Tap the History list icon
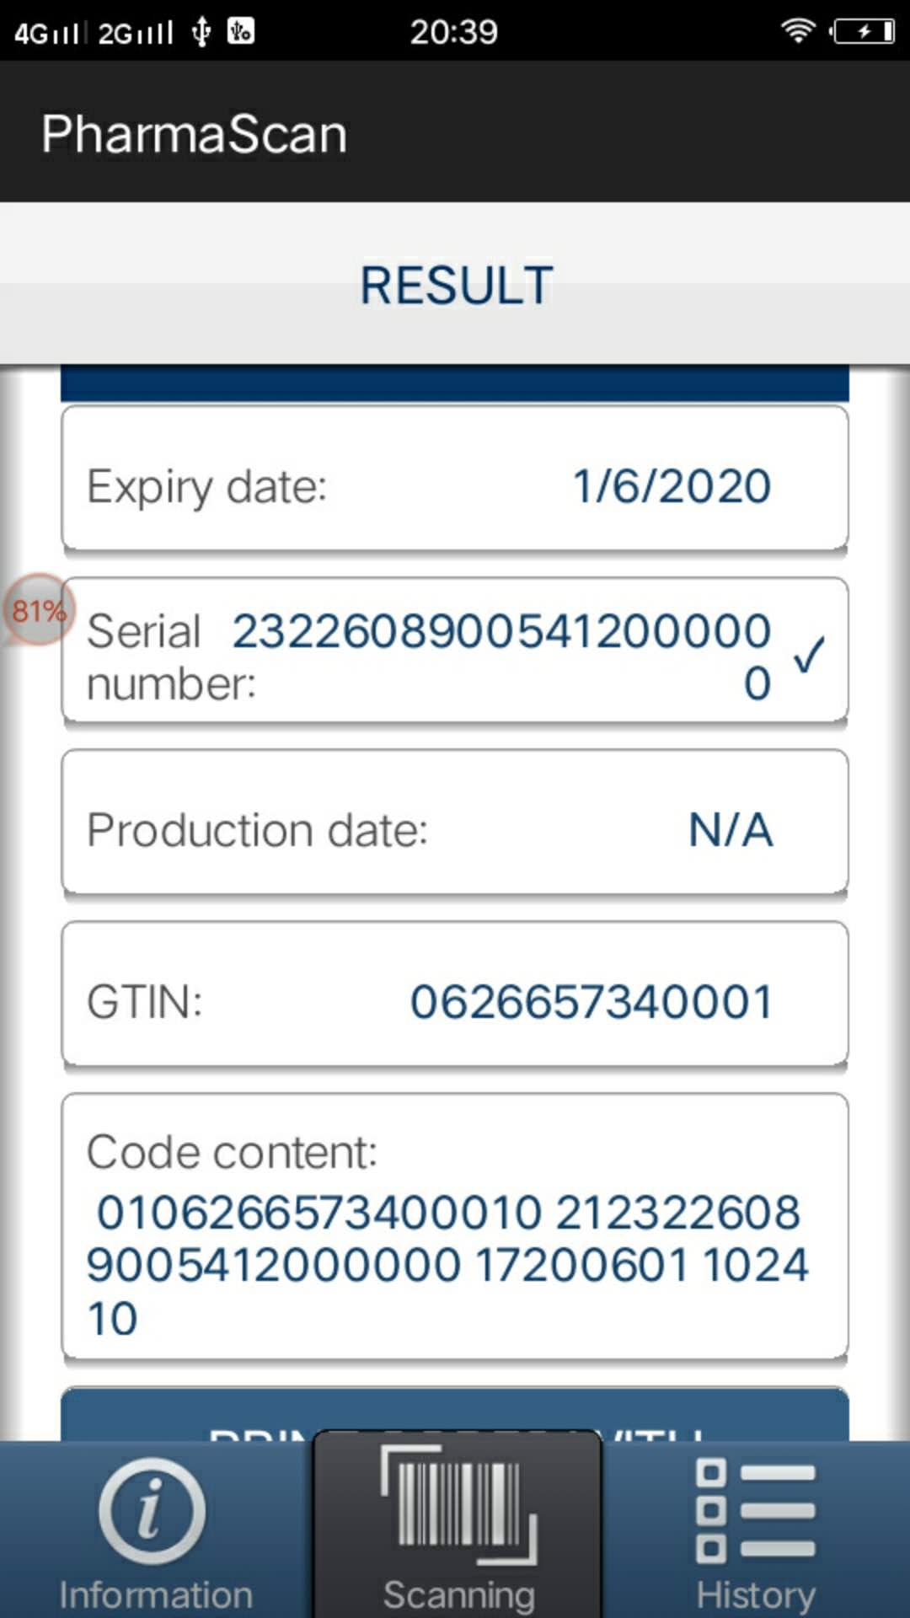 click(x=755, y=1510)
